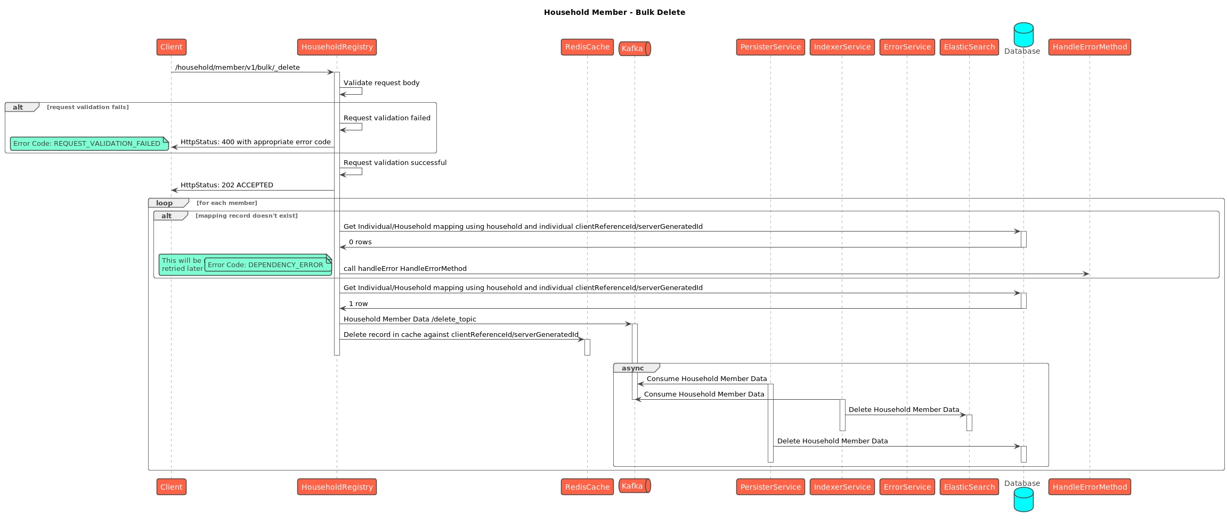Click the 'Error Code: REQUEST_VALIDATION_FAILED' note

[x=89, y=144]
